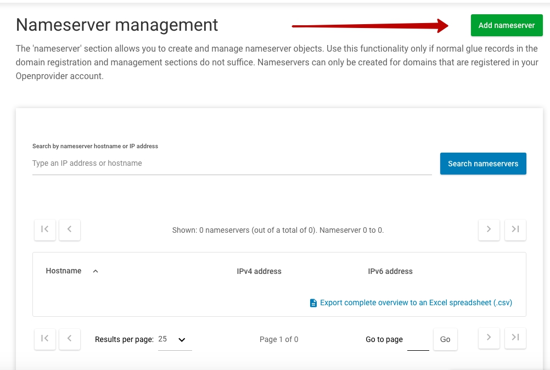This screenshot has width=550, height=370.
Task: Click the Add nameserver button
Action: click(506, 25)
